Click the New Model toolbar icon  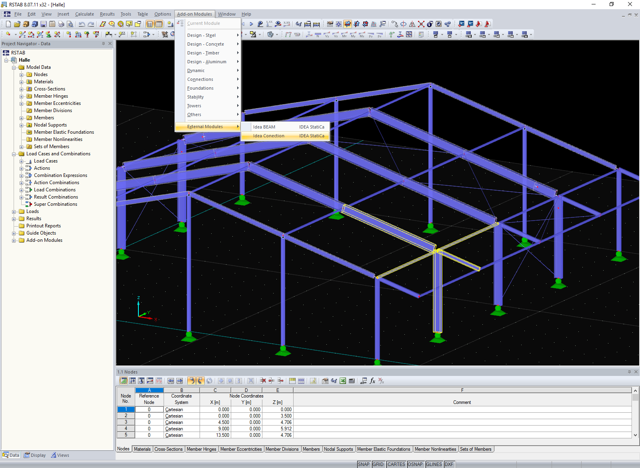(x=8, y=24)
